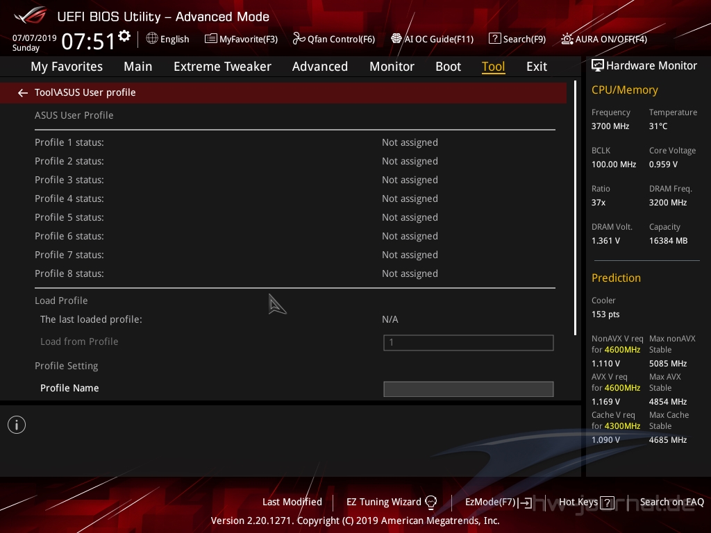The image size is (711, 533).
Task: Click the ROG logo
Action: pos(31,15)
